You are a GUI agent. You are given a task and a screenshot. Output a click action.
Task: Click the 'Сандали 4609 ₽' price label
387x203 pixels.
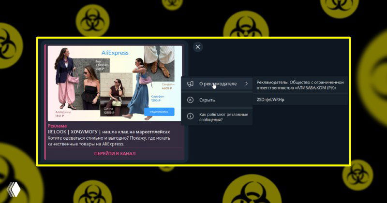pyautogui.click(x=168, y=86)
